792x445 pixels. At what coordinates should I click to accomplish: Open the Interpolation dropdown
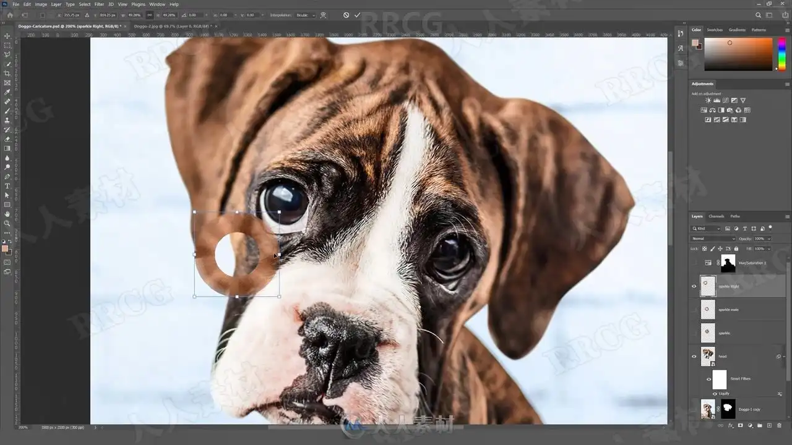point(306,15)
